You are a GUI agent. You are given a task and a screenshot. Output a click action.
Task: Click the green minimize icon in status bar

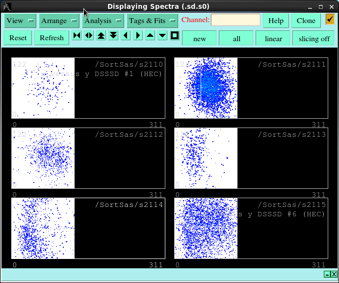[x=327, y=274]
